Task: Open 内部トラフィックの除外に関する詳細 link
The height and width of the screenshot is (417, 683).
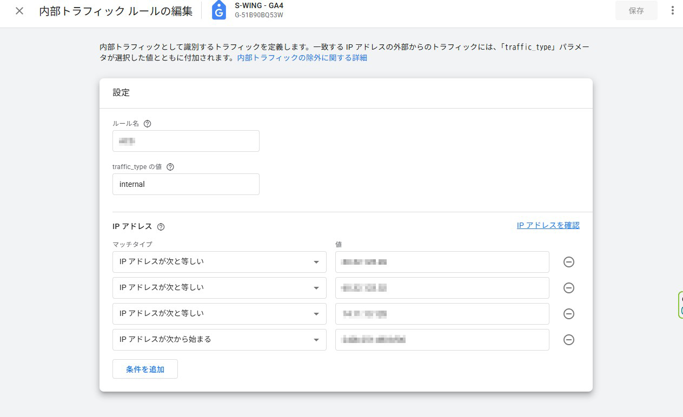Action: 302,58
